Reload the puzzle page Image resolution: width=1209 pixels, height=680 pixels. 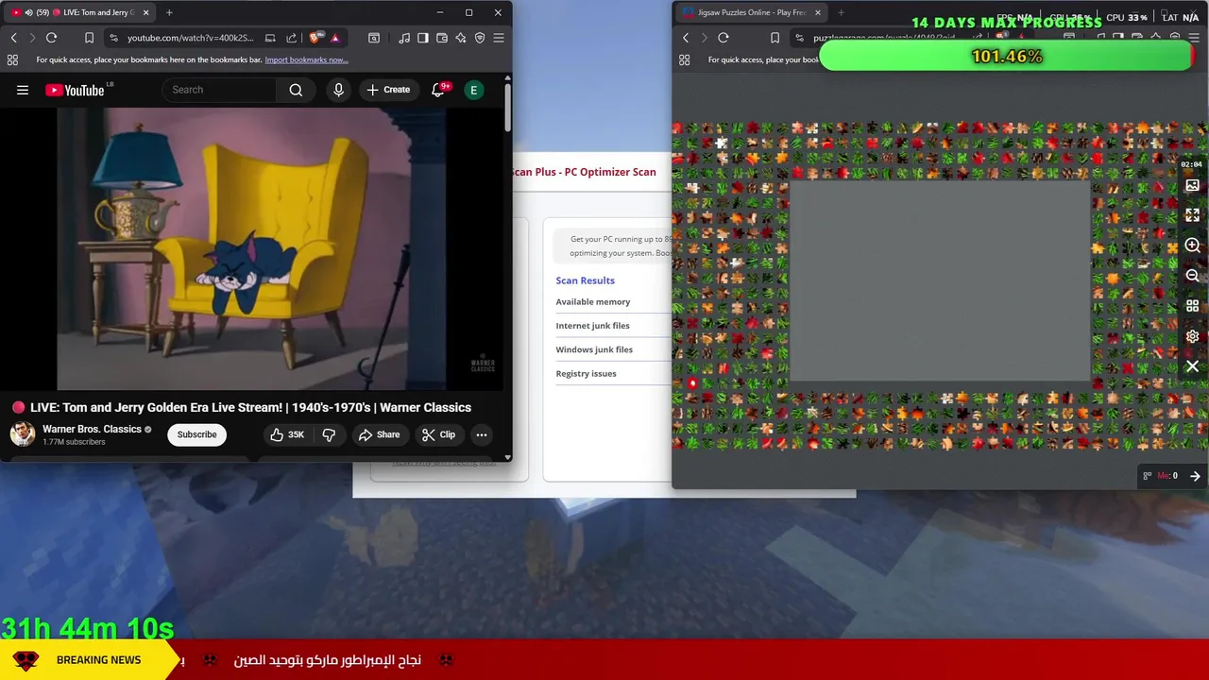click(724, 38)
